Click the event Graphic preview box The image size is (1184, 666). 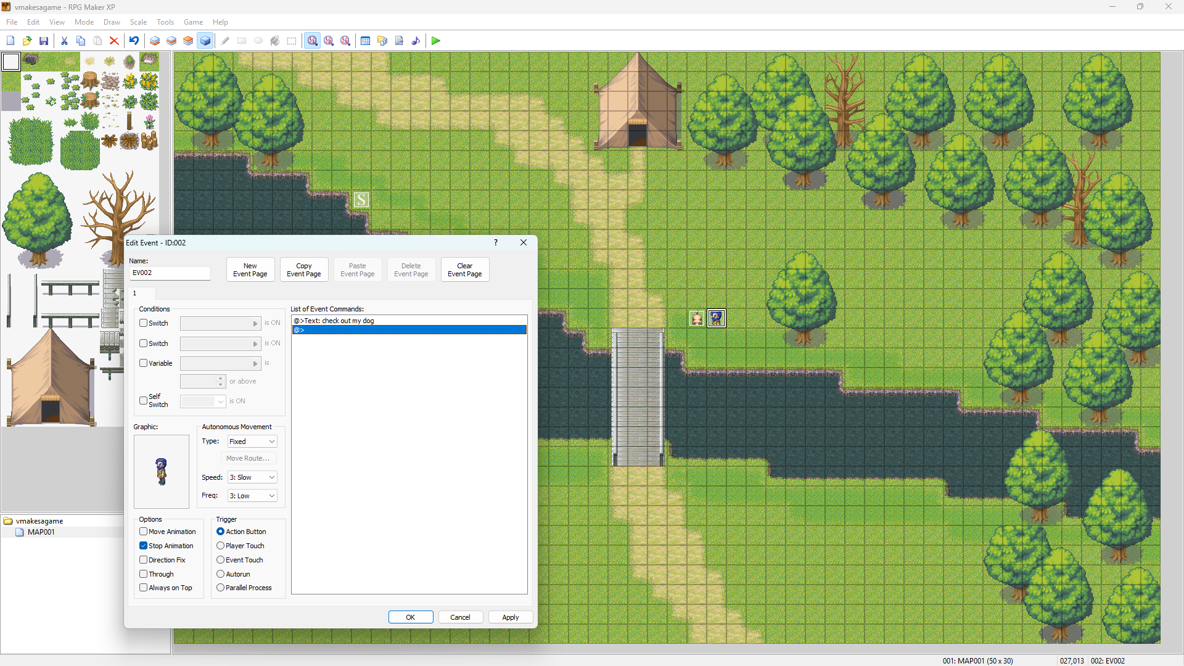(x=162, y=472)
